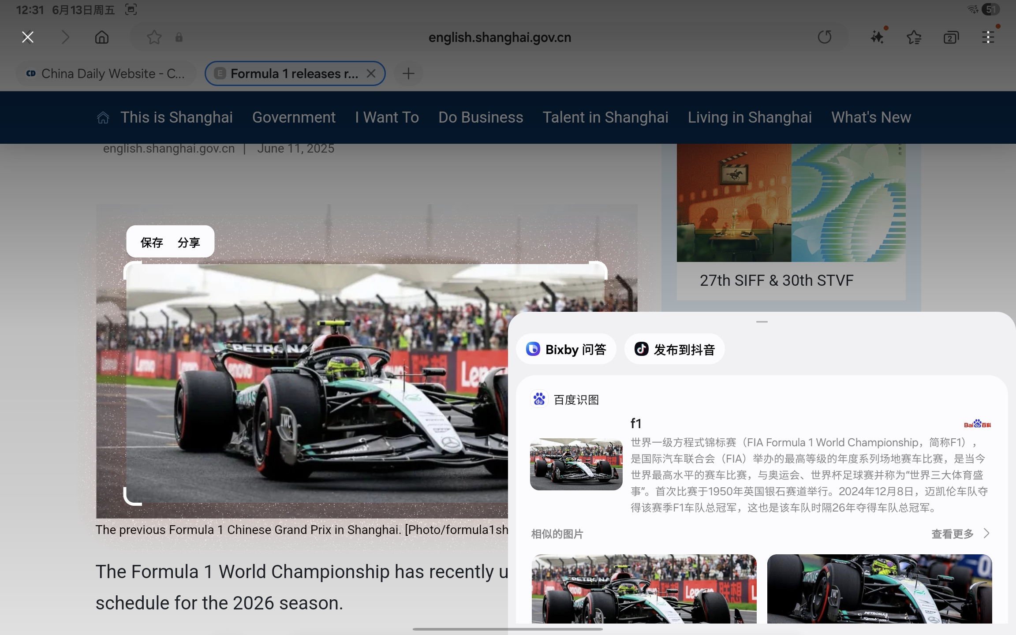Image resolution: width=1016 pixels, height=635 pixels.
Task: Tap 查看更多 to see more images
Action: point(952,534)
